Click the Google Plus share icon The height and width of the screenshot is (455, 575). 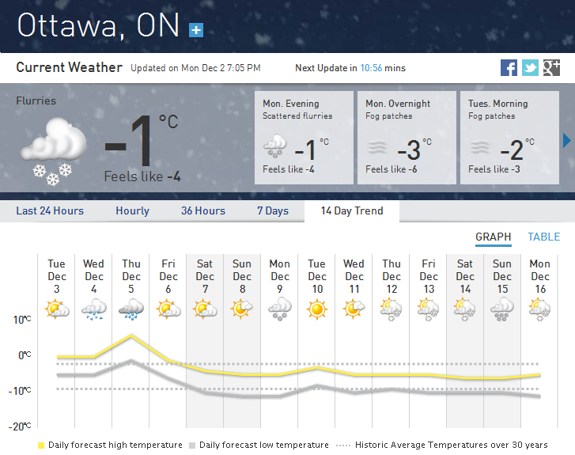tap(551, 68)
